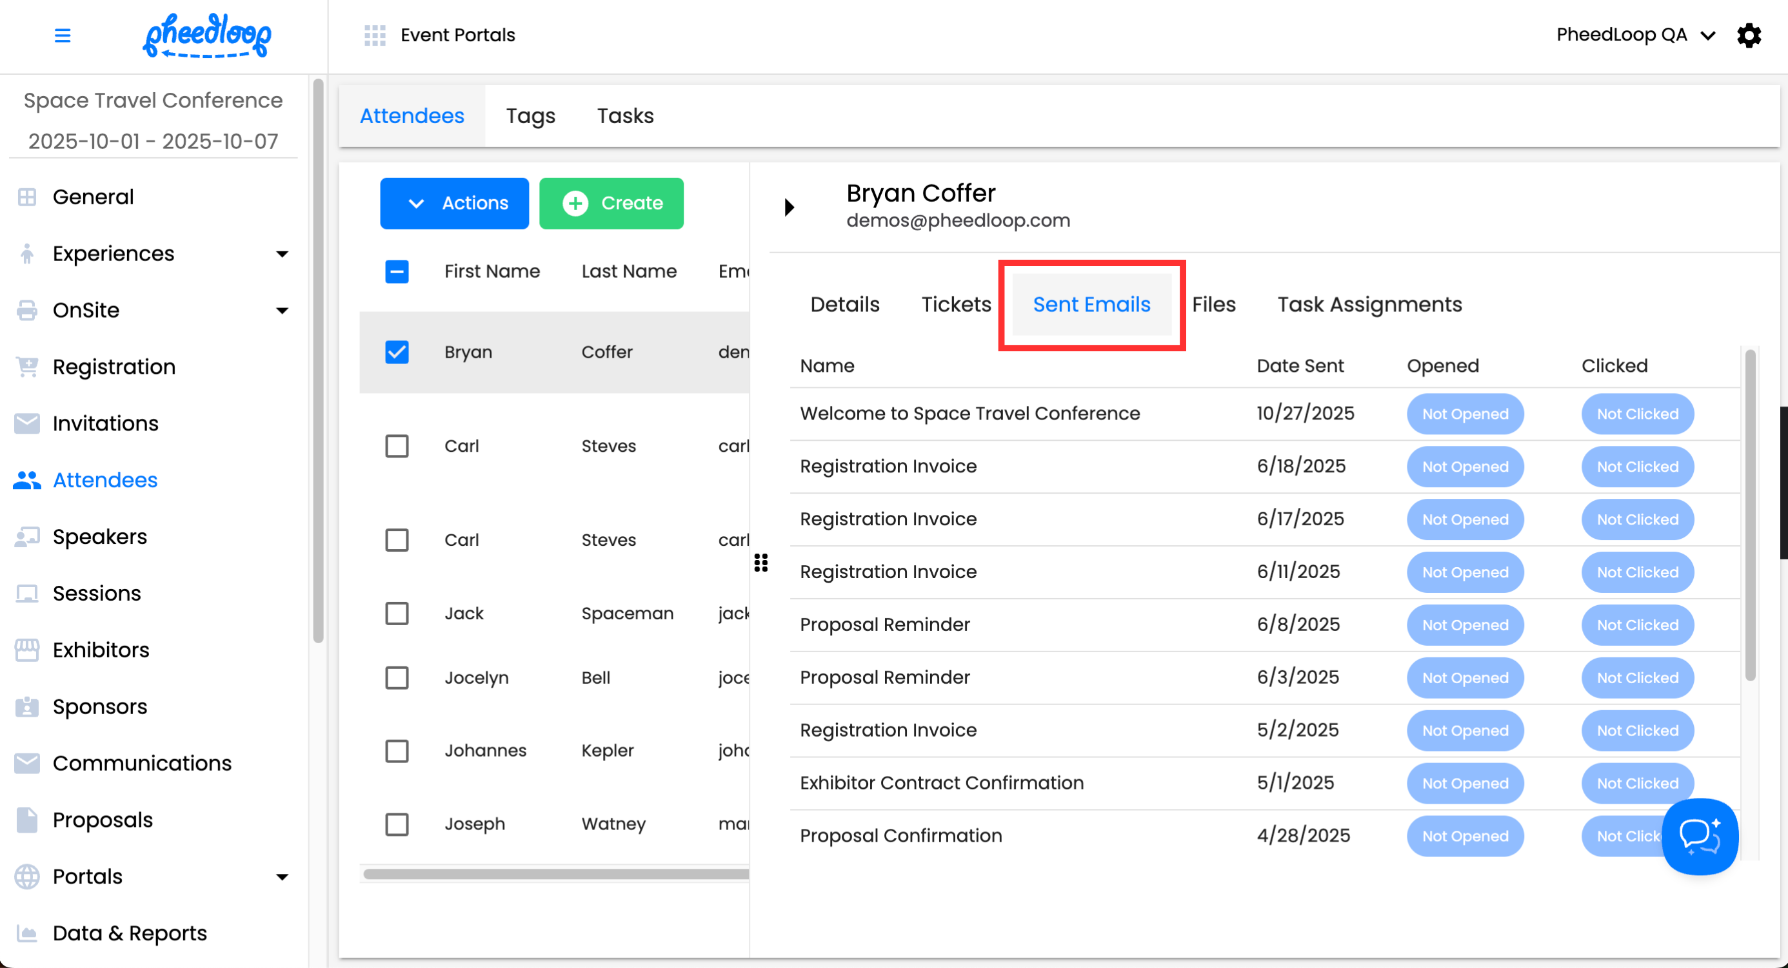This screenshot has width=1788, height=968.
Task: Click the Sponsors badge icon
Action: pos(27,706)
